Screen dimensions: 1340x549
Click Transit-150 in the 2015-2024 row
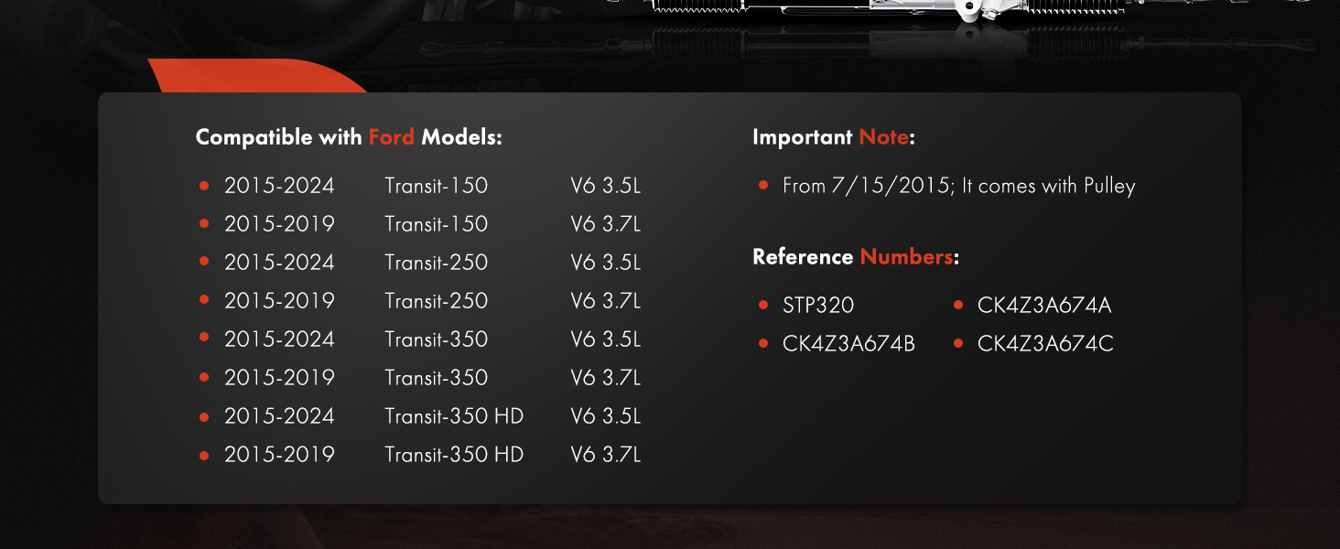pyautogui.click(x=437, y=186)
